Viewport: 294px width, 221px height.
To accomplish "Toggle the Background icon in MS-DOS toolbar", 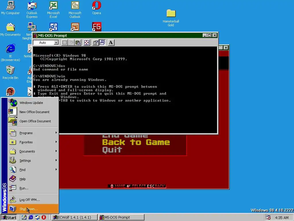I will coord(102,43).
